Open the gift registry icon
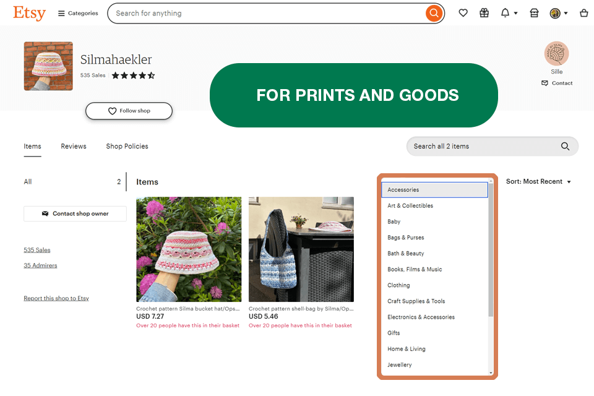The height and width of the screenshot is (396, 594). click(x=484, y=13)
